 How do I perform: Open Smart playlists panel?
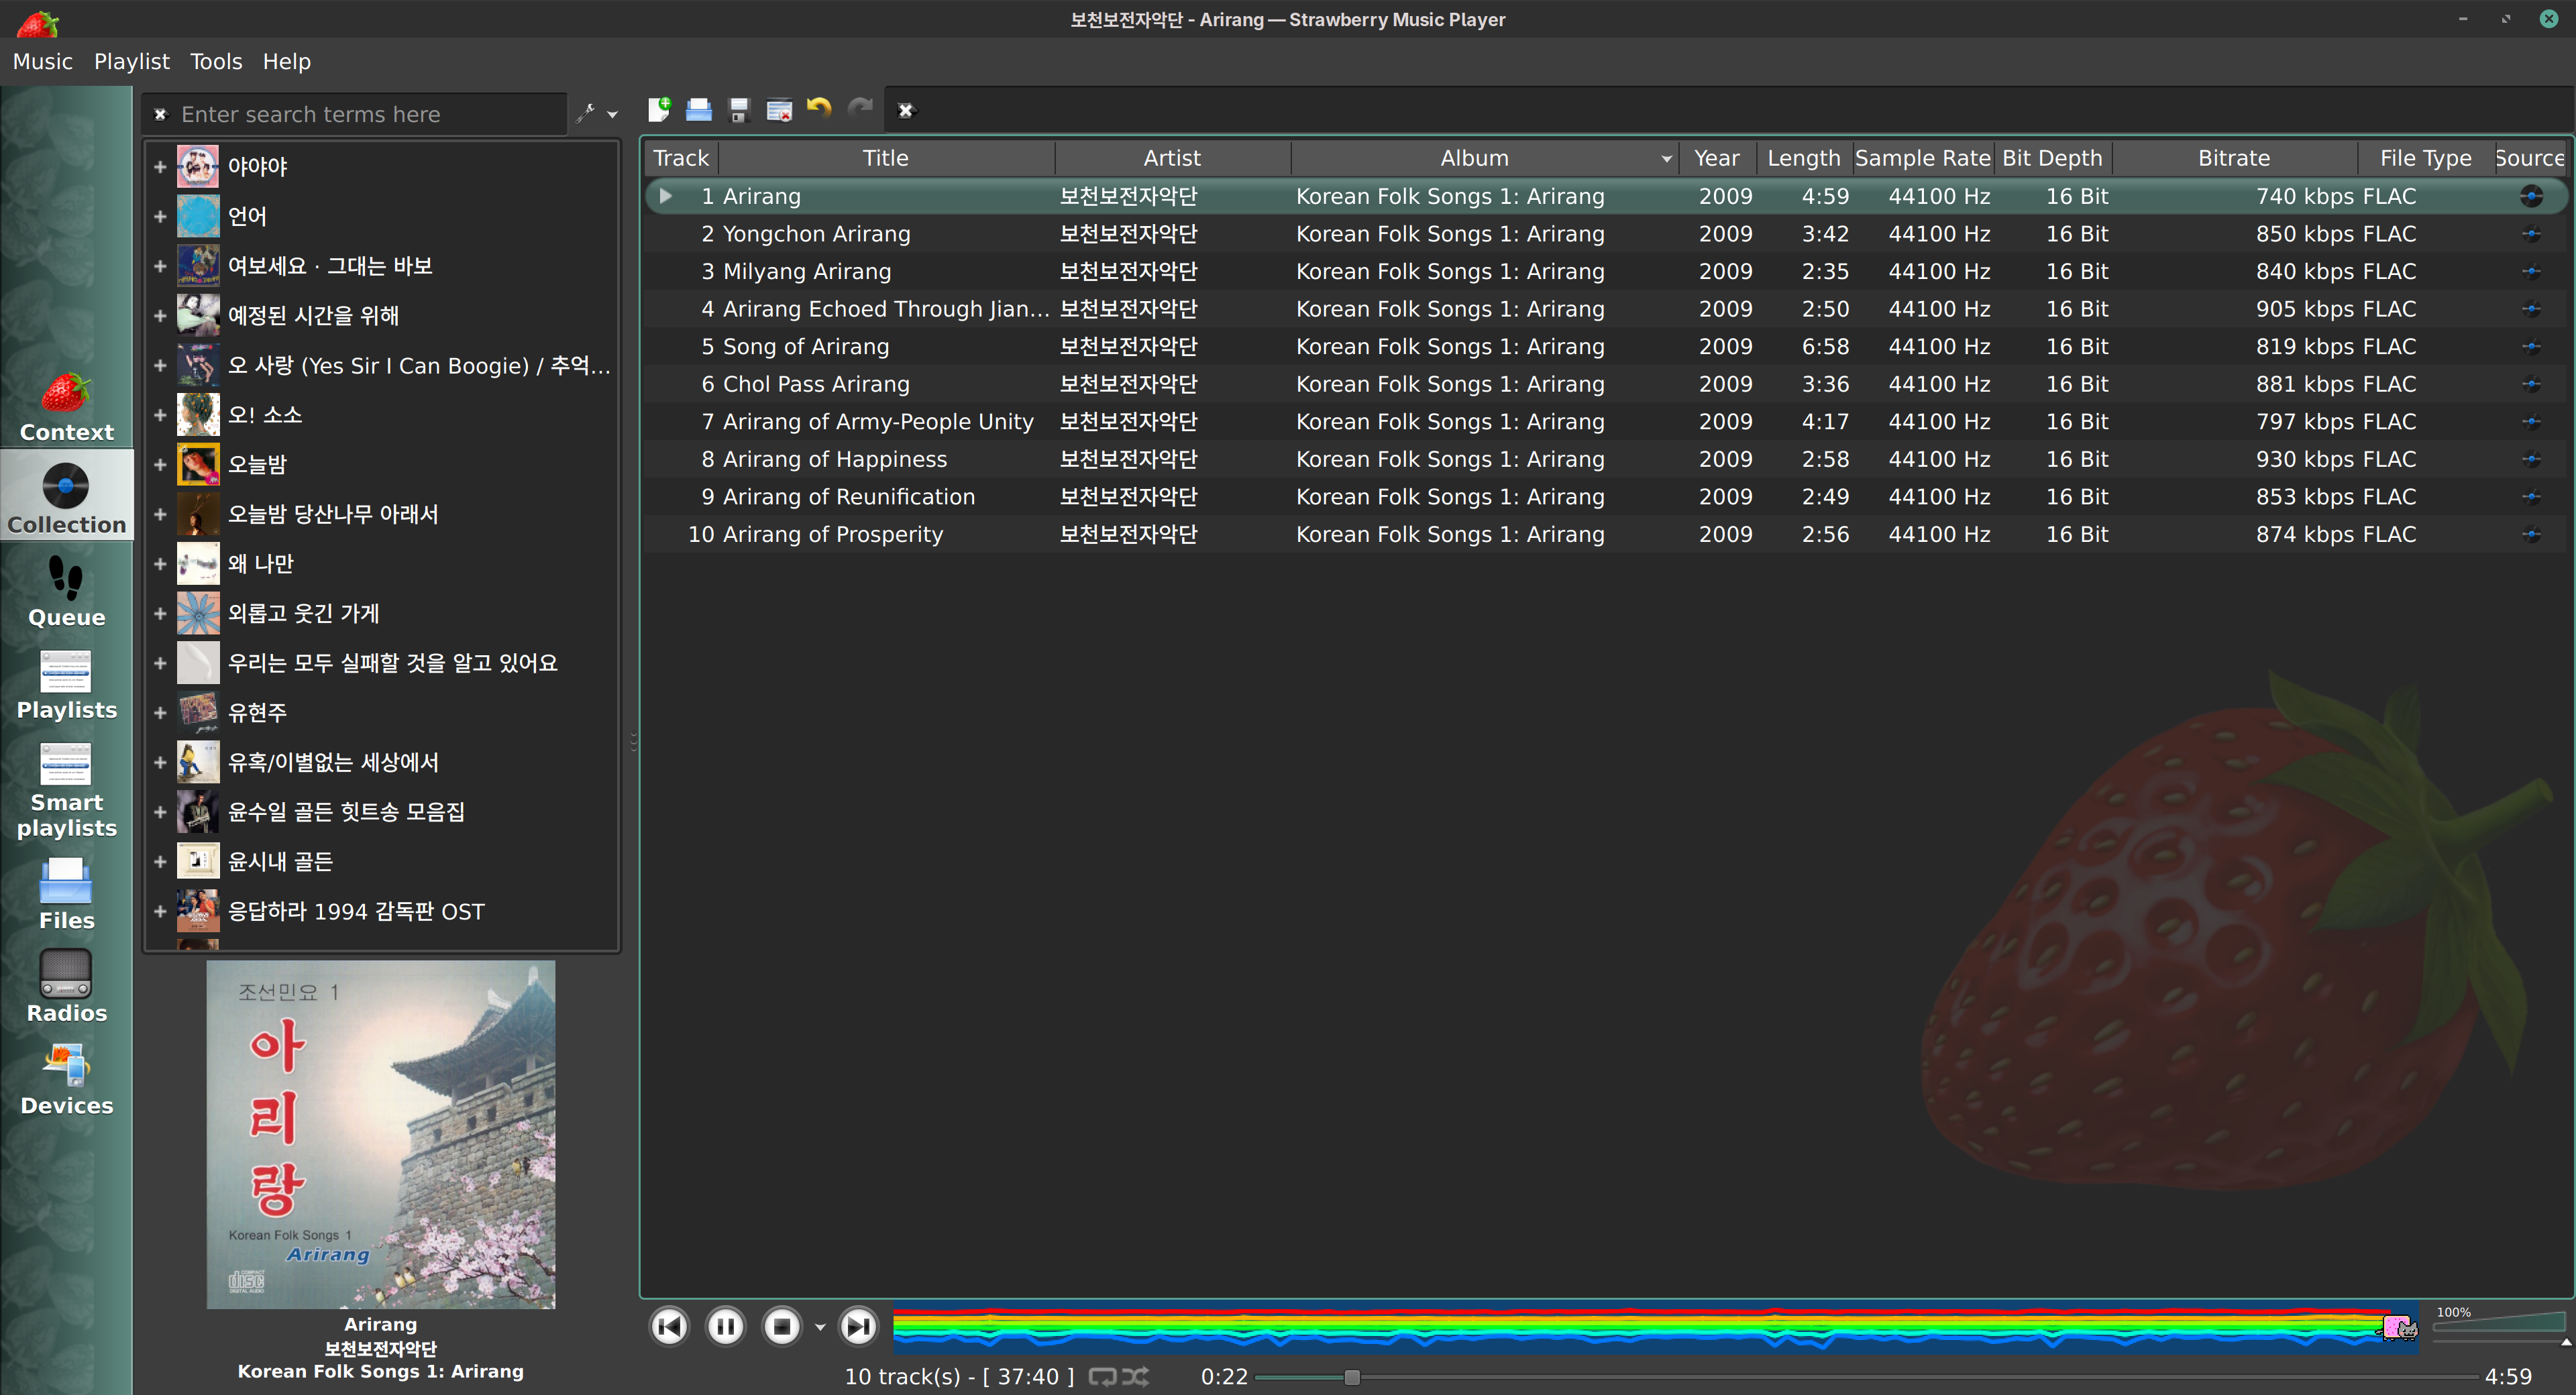[66, 789]
